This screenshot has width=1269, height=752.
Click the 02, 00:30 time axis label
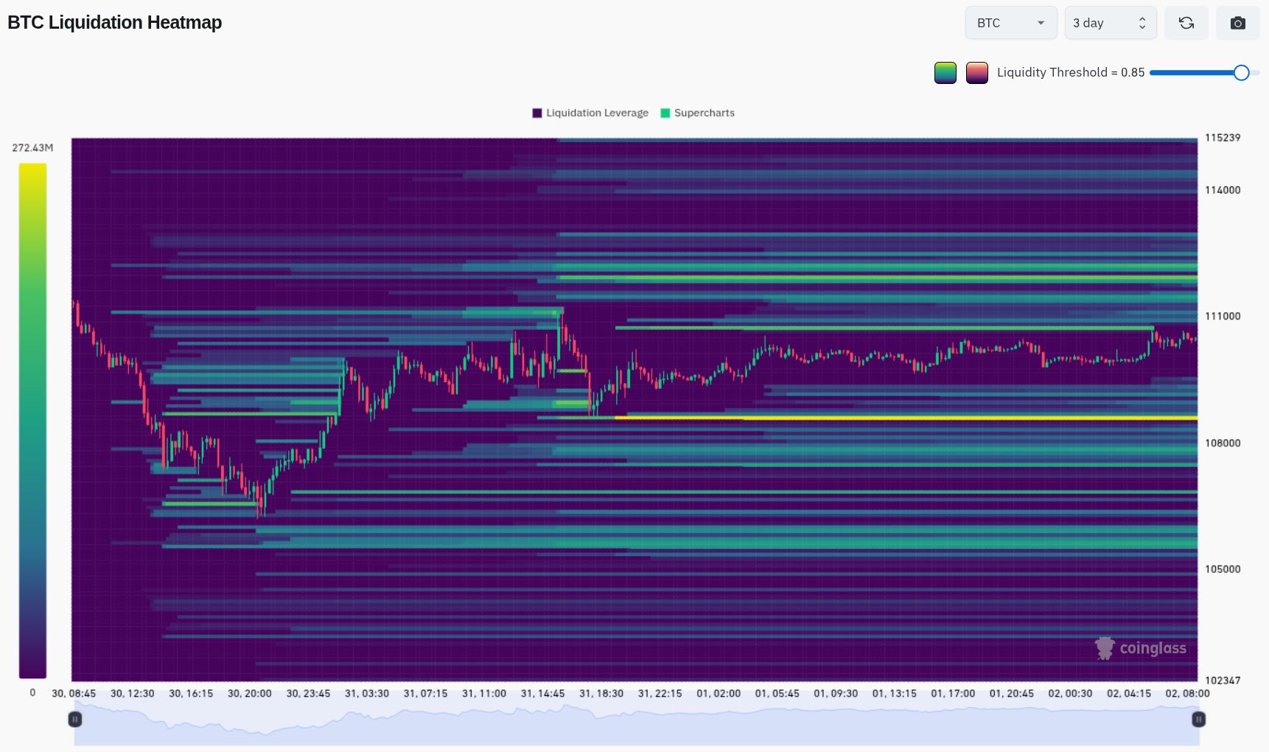point(1070,693)
